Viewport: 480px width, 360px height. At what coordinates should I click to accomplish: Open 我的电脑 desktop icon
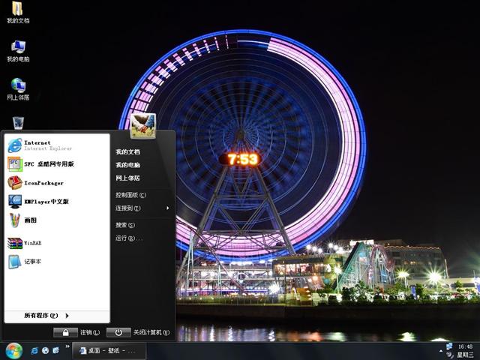(x=17, y=50)
